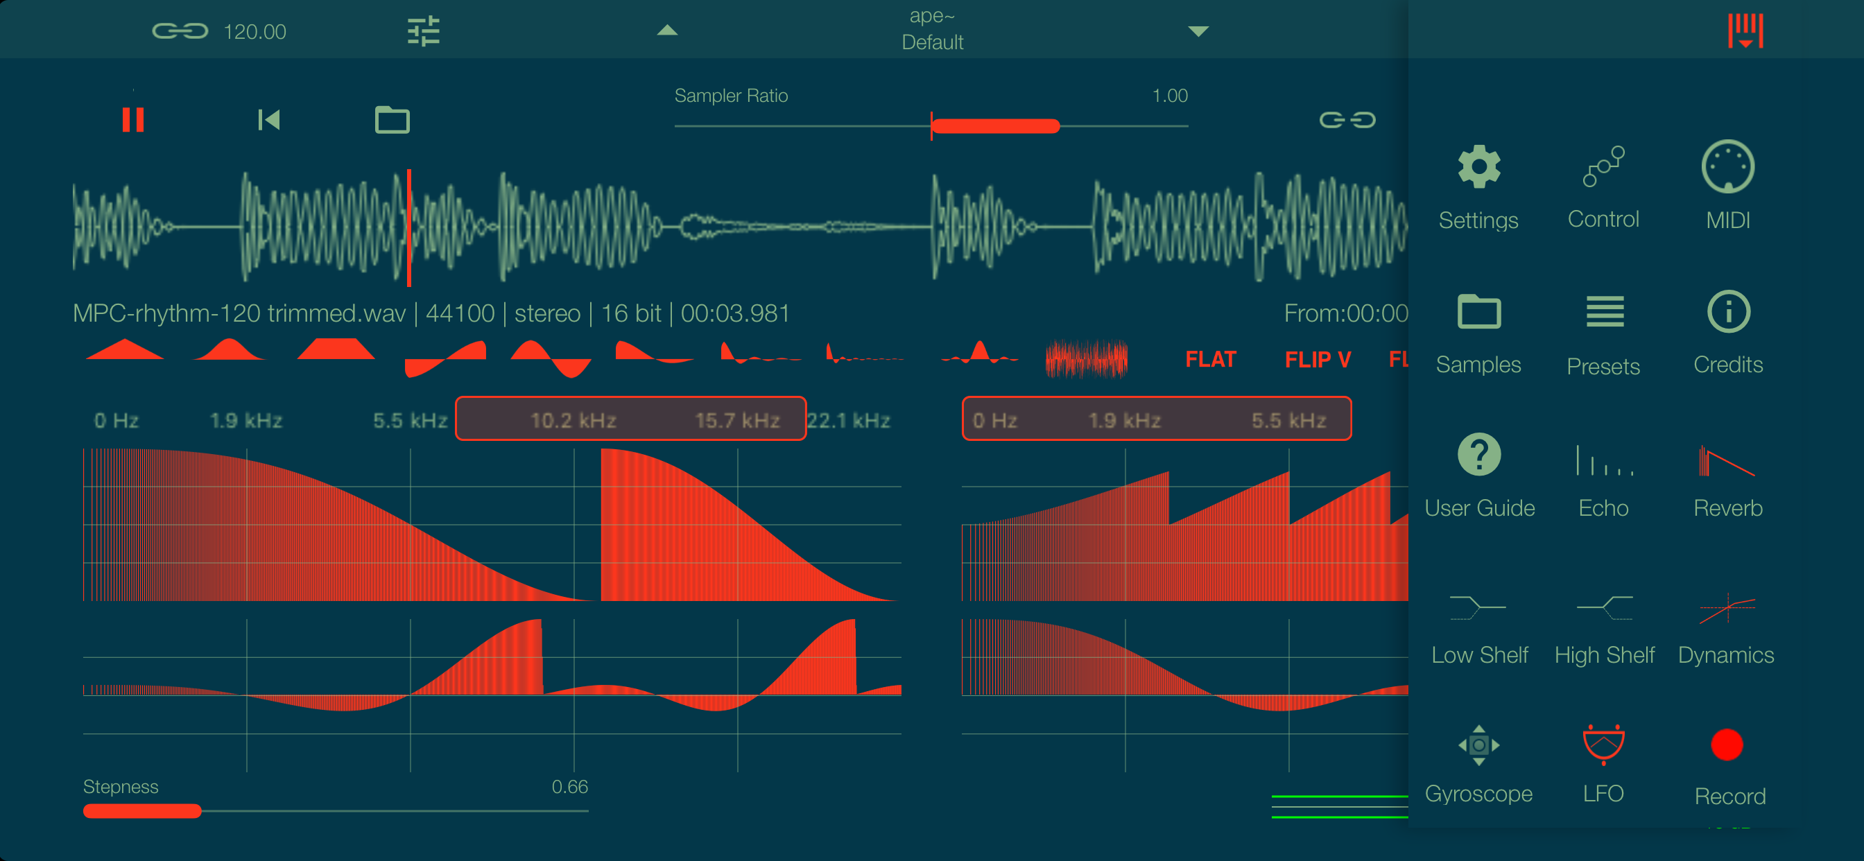
Task: Open the Samples menu item
Action: coord(1478,313)
